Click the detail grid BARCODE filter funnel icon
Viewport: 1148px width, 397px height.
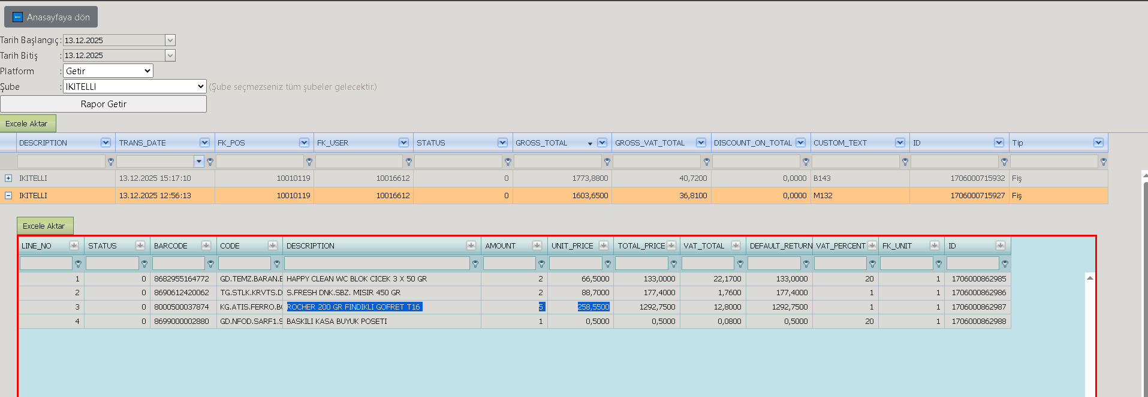(x=210, y=263)
